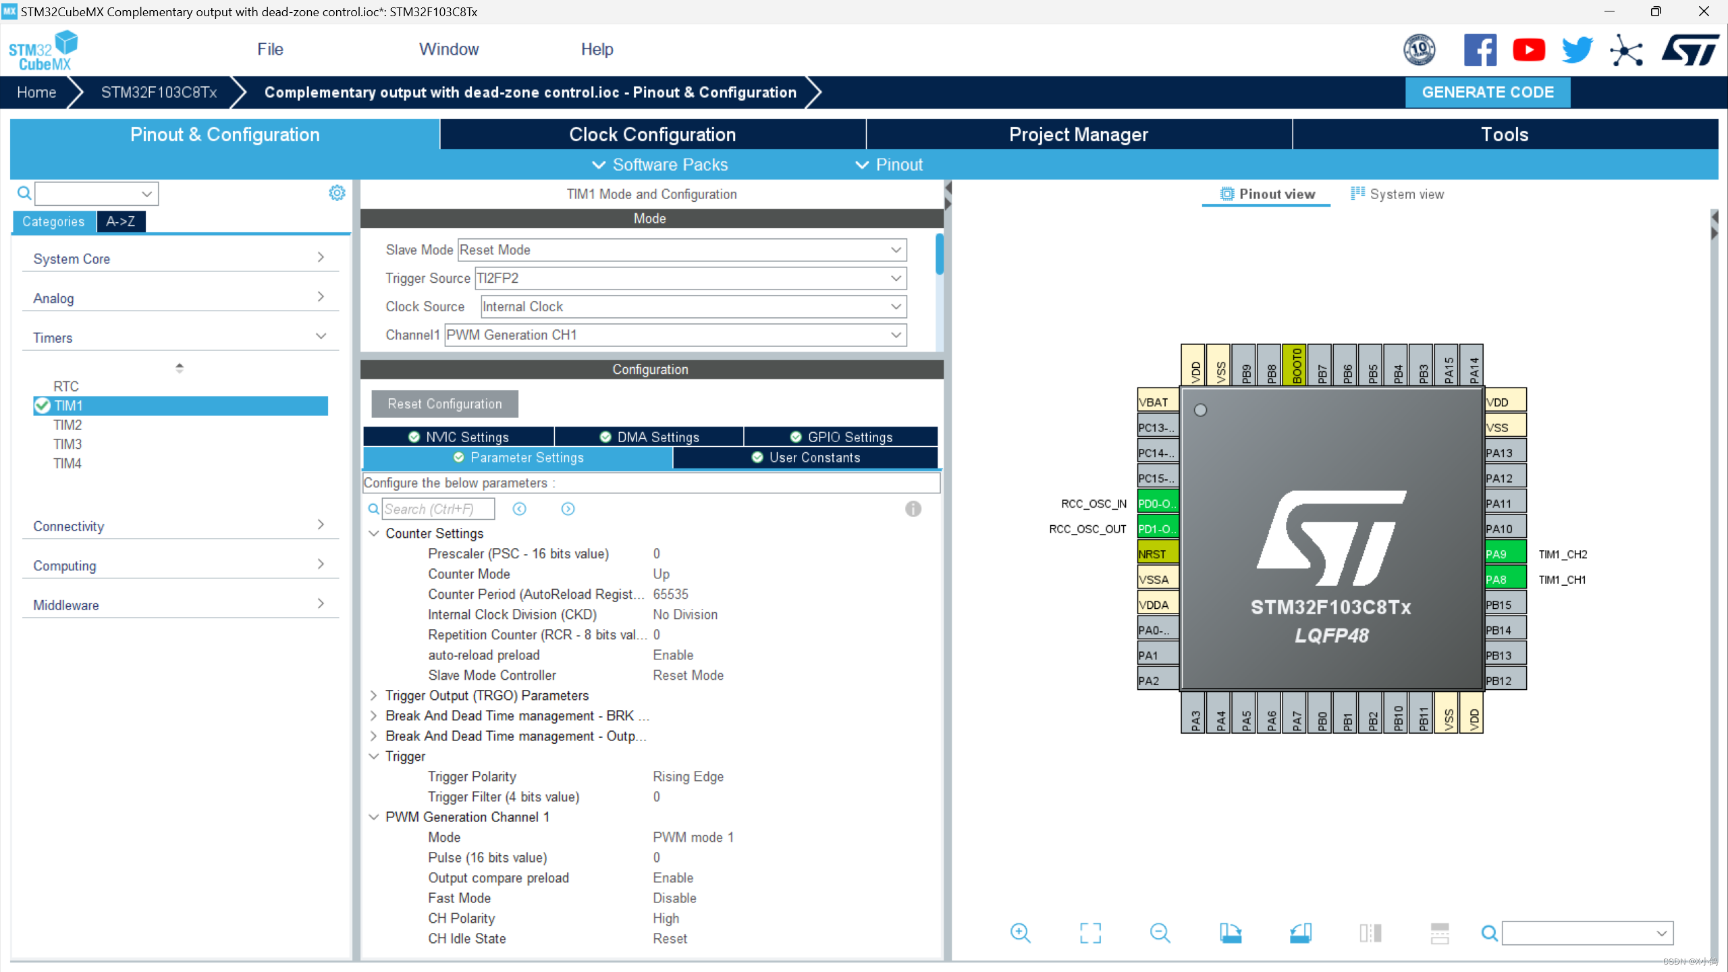Select RTC in the timers list
Screen dimensions: 1728x972
point(66,386)
